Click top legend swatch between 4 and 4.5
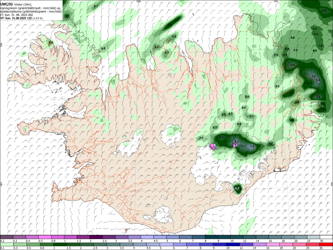This screenshot has width=333, height=250. [x=147, y=237]
